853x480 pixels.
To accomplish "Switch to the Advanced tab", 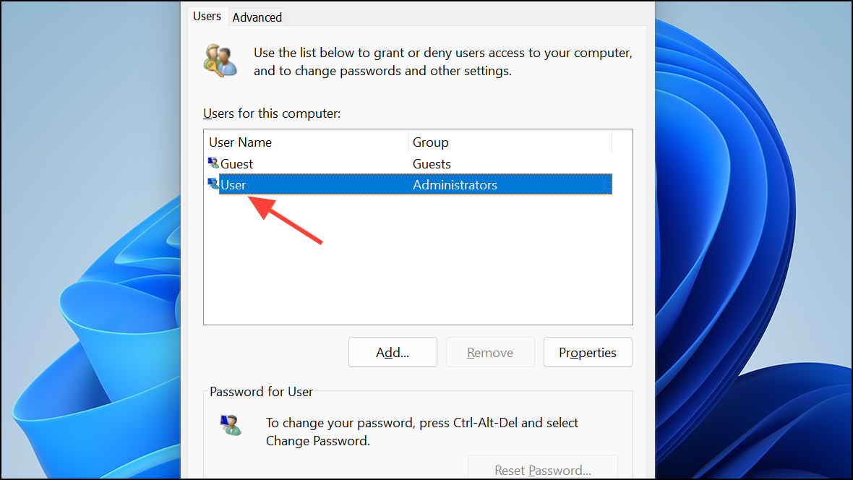I will point(257,17).
